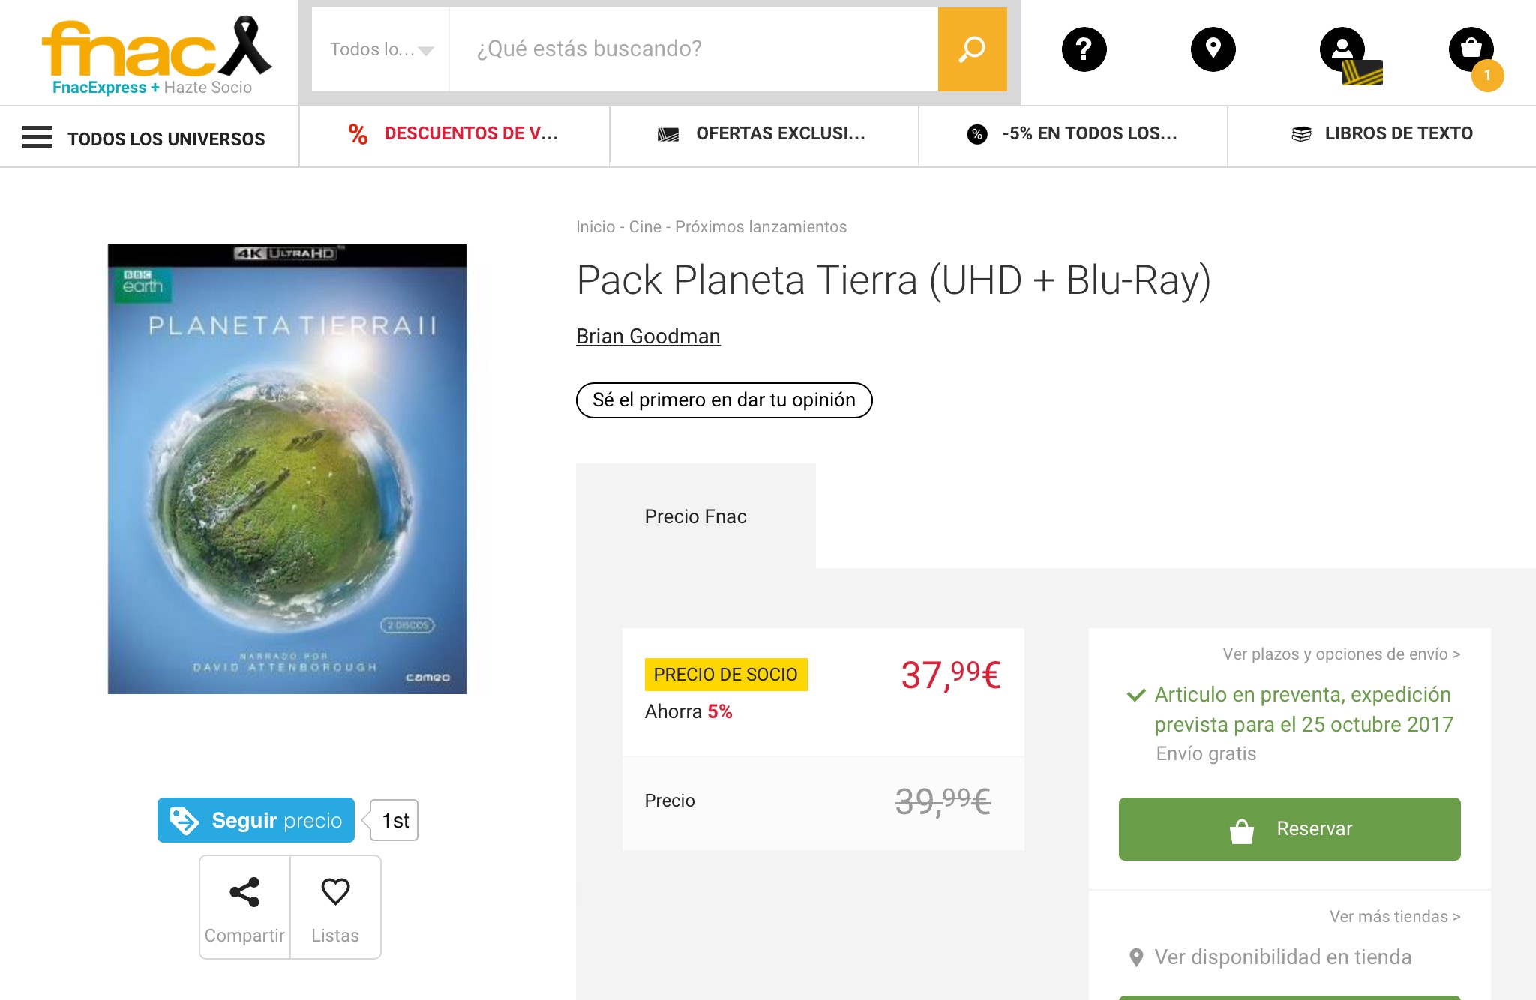Expand 'Ver más tiendas' link

click(1394, 916)
